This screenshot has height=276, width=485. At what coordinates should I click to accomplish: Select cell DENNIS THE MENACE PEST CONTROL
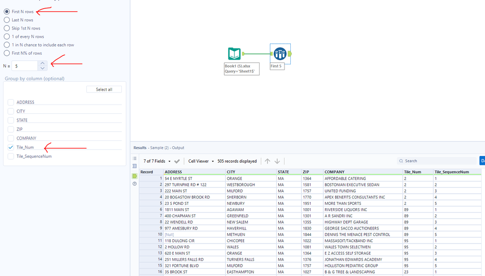tap(363, 234)
